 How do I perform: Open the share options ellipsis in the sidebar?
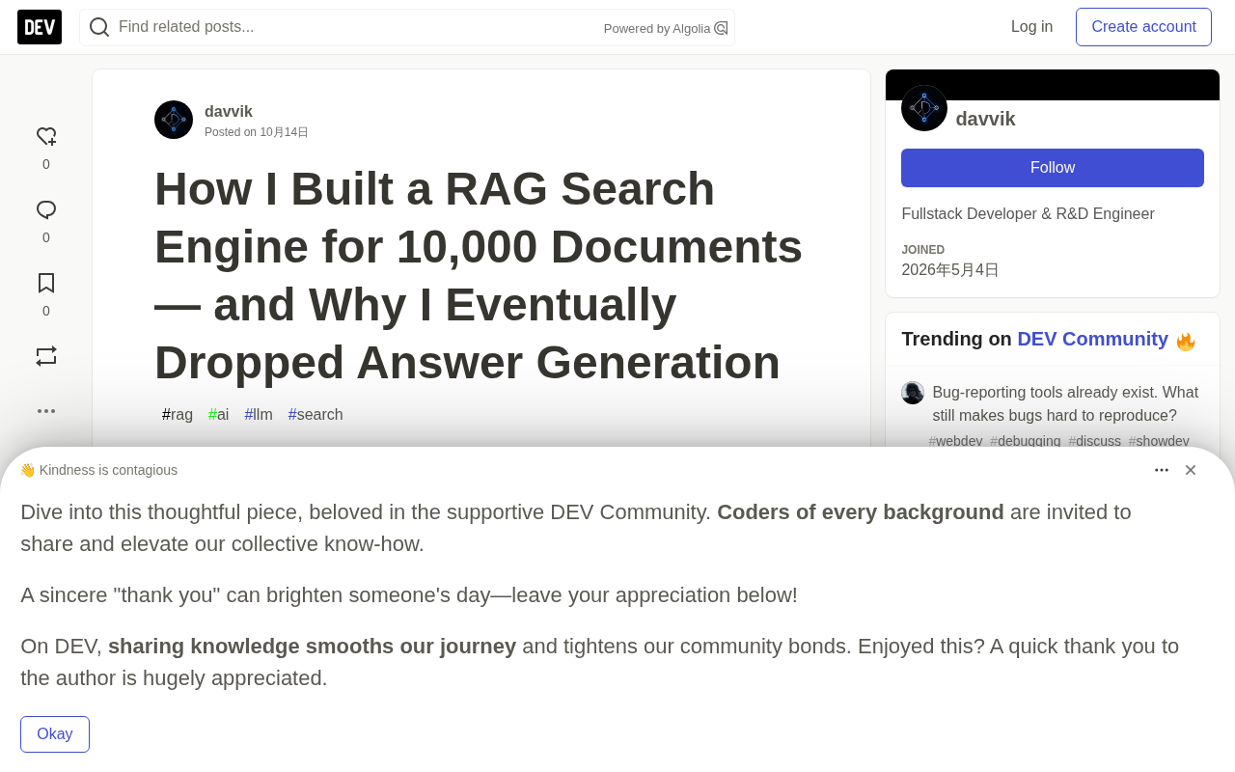pos(46,411)
